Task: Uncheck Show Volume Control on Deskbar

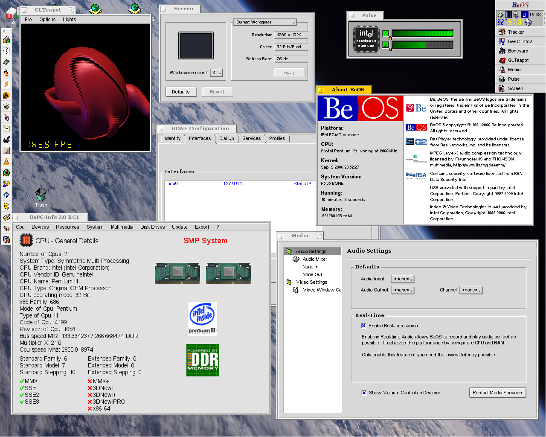Action: [364, 393]
